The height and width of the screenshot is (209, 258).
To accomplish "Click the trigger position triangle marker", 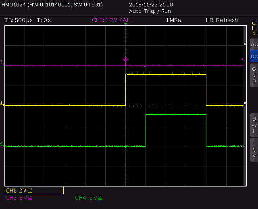I will [x=125, y=24].
